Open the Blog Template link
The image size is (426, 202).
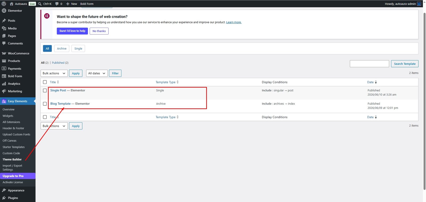[x=60, y=104]
